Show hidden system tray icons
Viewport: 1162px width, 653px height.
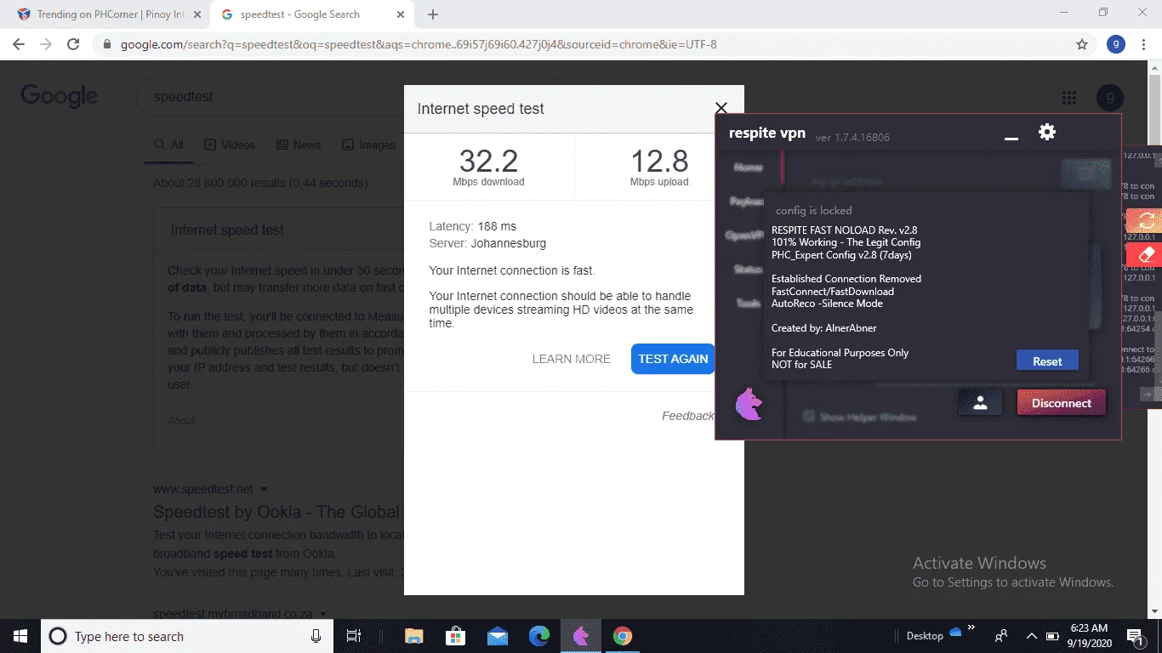[1031, 636]
